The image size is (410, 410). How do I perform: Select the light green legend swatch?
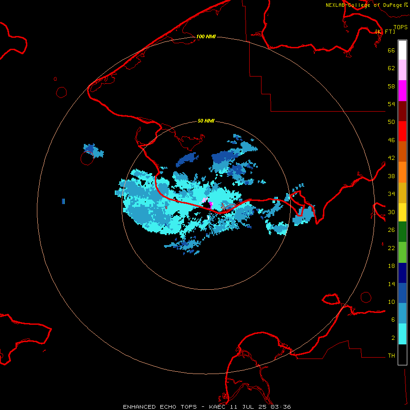pyautogui.click(x=402, y=252)
